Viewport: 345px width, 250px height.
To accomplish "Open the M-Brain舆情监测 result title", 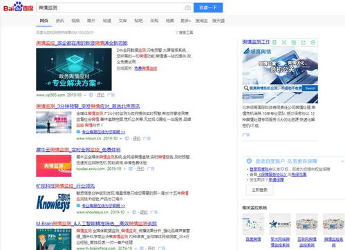I will [96, 223].
